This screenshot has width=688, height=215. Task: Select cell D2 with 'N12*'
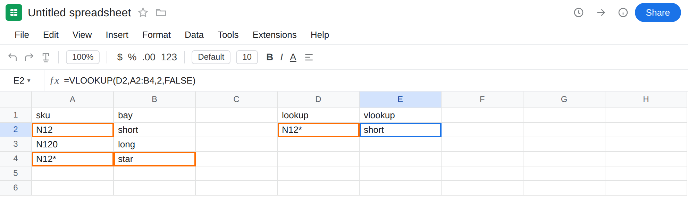click(x=318, y=130)
